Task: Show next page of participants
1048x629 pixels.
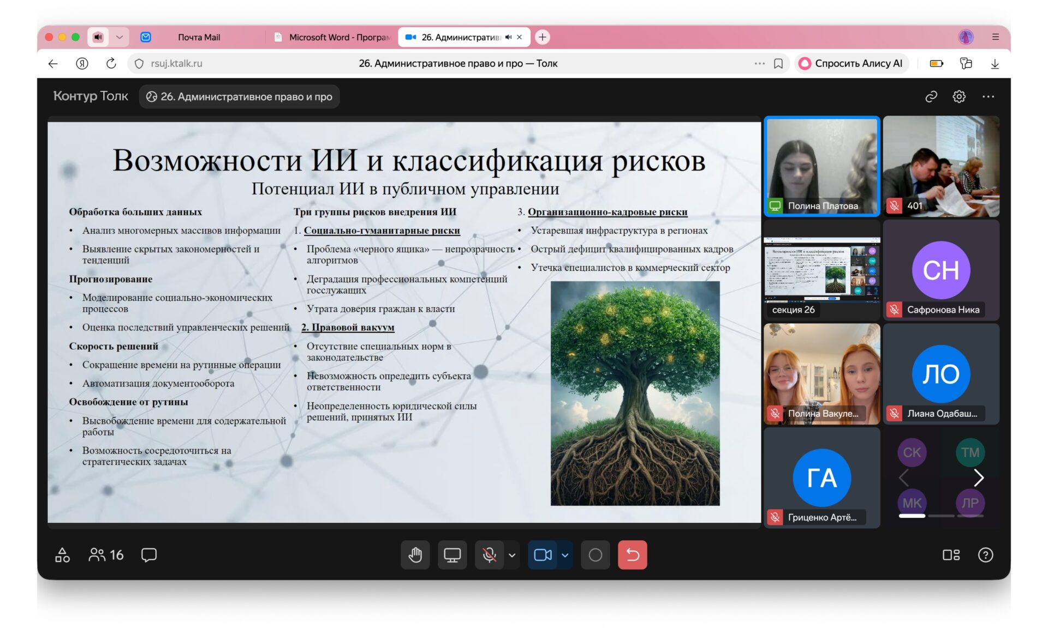Action: [x=979, y=477]
